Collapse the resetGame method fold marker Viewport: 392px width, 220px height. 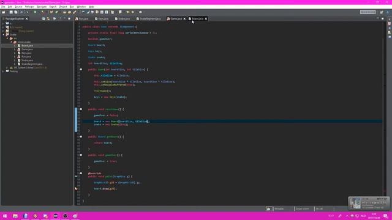click(x=81, y=109)
